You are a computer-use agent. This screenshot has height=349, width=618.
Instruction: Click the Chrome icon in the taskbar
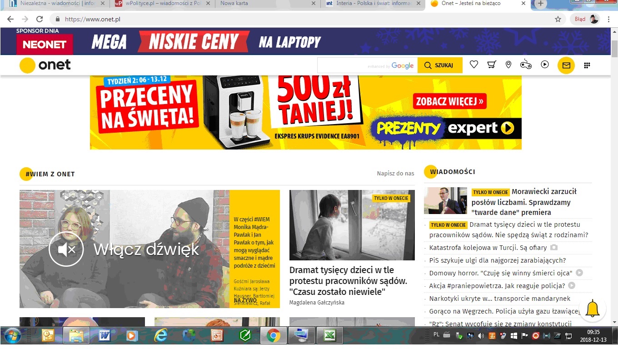(x=273, y=336)
